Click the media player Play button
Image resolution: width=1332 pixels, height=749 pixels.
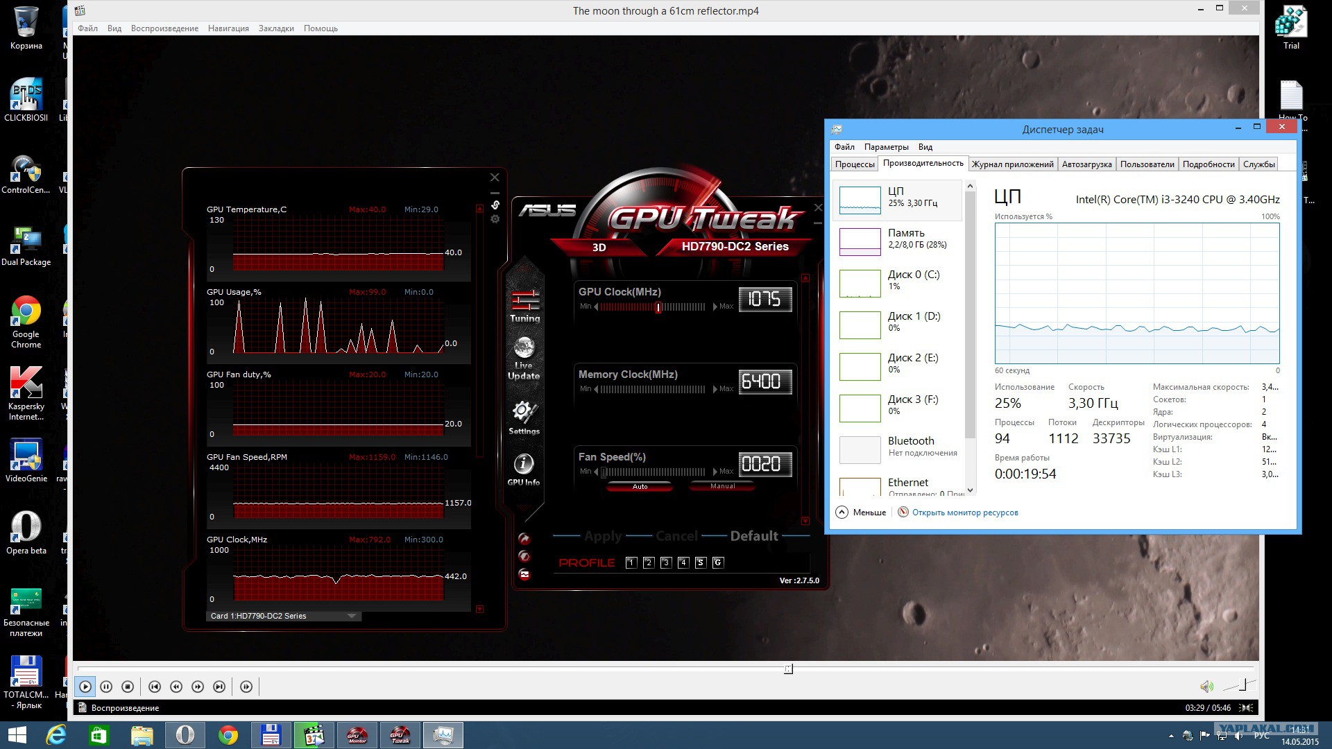click(x=85, y=687)
